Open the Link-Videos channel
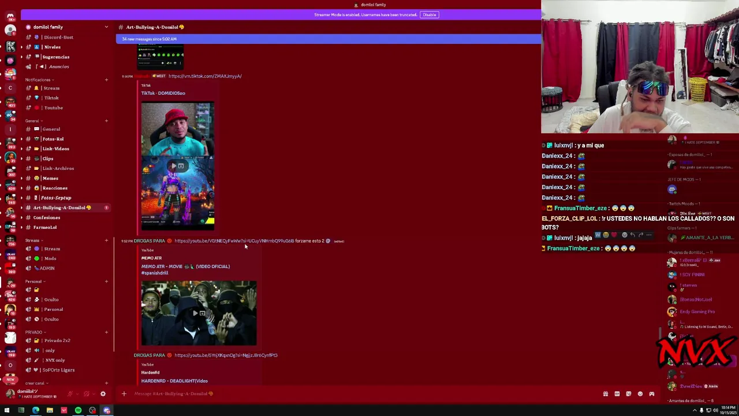This screenshot has height=416, width=739. [66, 148]
